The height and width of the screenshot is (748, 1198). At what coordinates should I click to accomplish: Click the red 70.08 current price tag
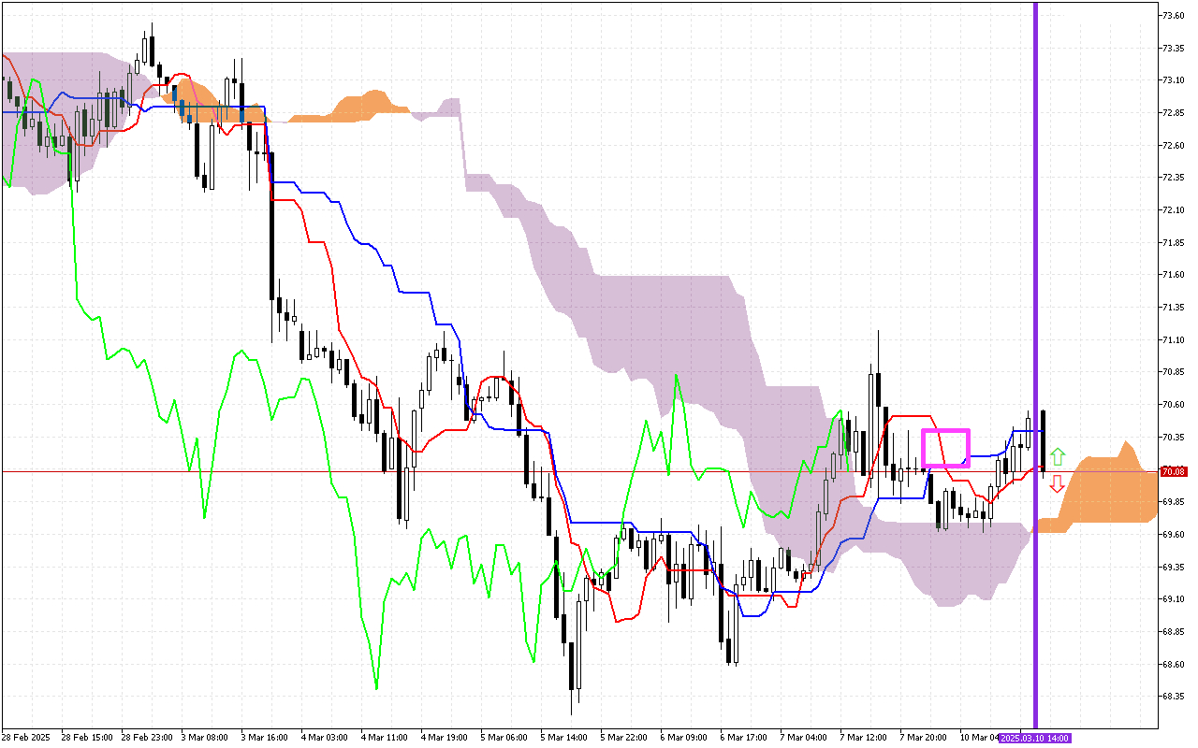pyautogui.click(x=1174, y=472)
